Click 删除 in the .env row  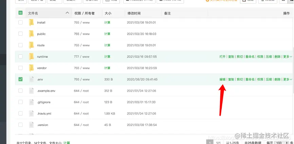(277, 79)
